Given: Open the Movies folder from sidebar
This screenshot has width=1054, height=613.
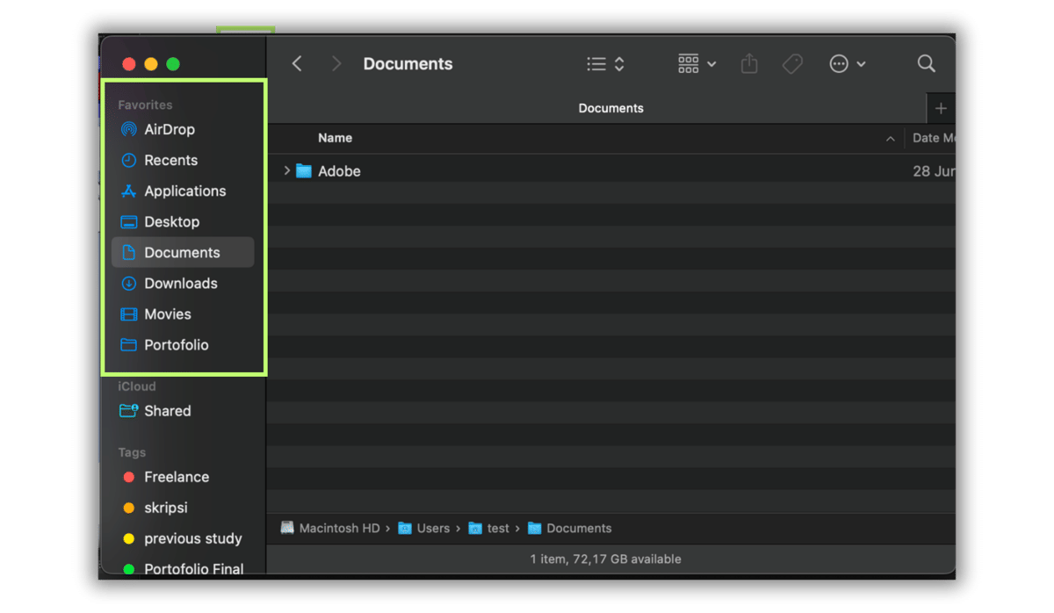Looking at the screenshot, I should point(168,314).
